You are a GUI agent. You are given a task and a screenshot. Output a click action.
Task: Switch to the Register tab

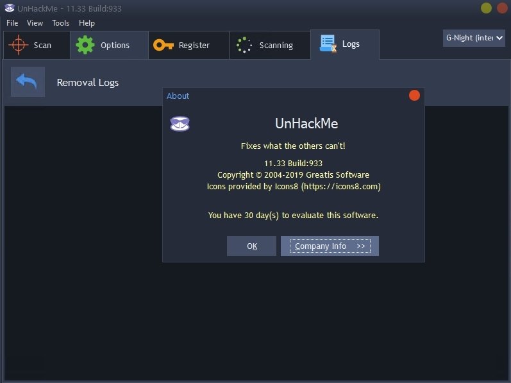tap(188, 45)
